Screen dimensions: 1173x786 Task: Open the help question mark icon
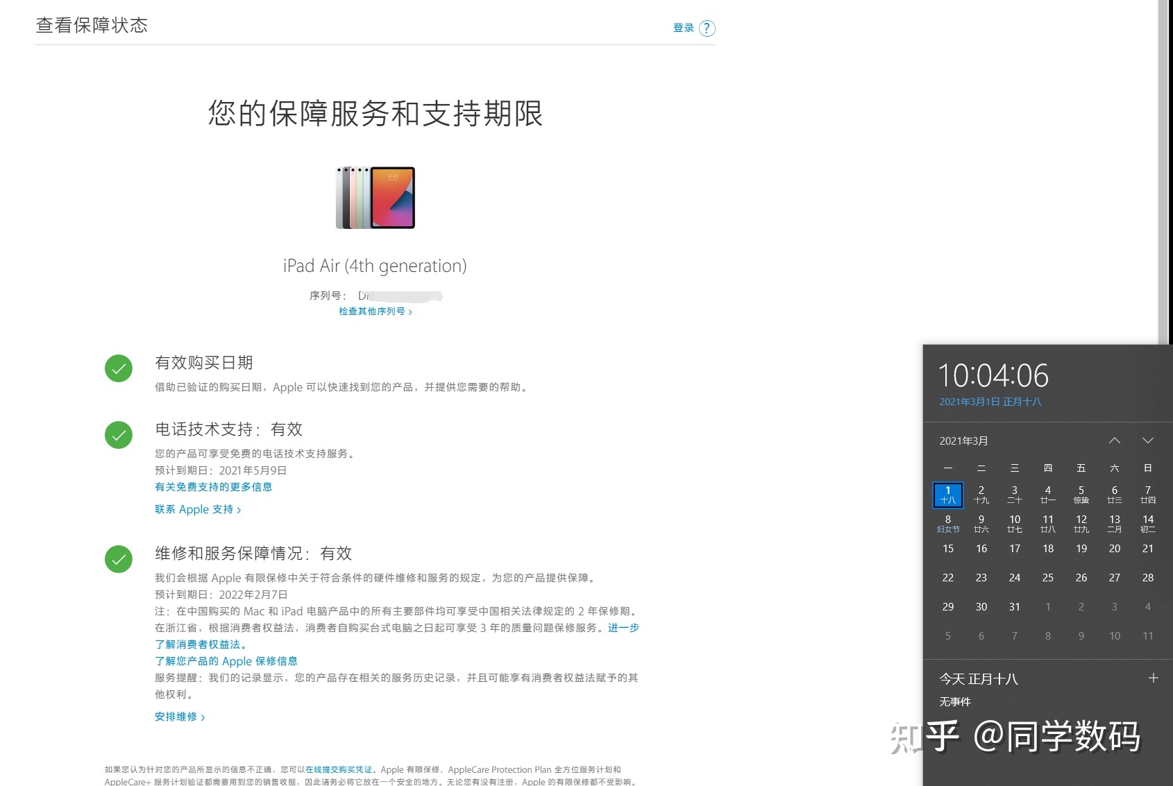coord(707,28)
